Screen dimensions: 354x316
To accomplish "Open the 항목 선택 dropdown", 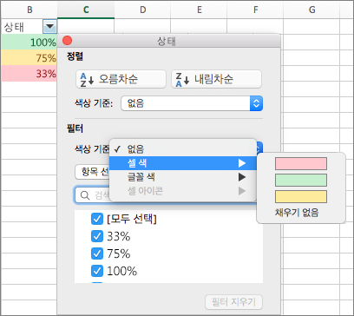I will 92,173.
